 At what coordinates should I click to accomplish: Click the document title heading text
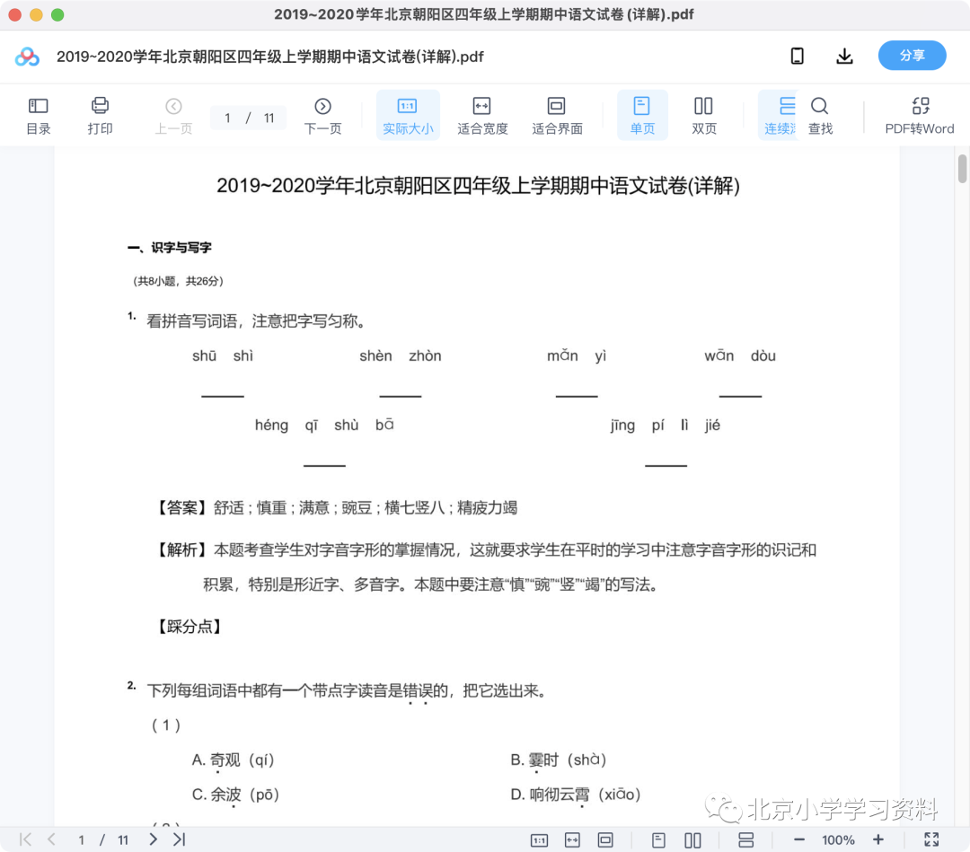pyautogui.click(x=478, y=186)
